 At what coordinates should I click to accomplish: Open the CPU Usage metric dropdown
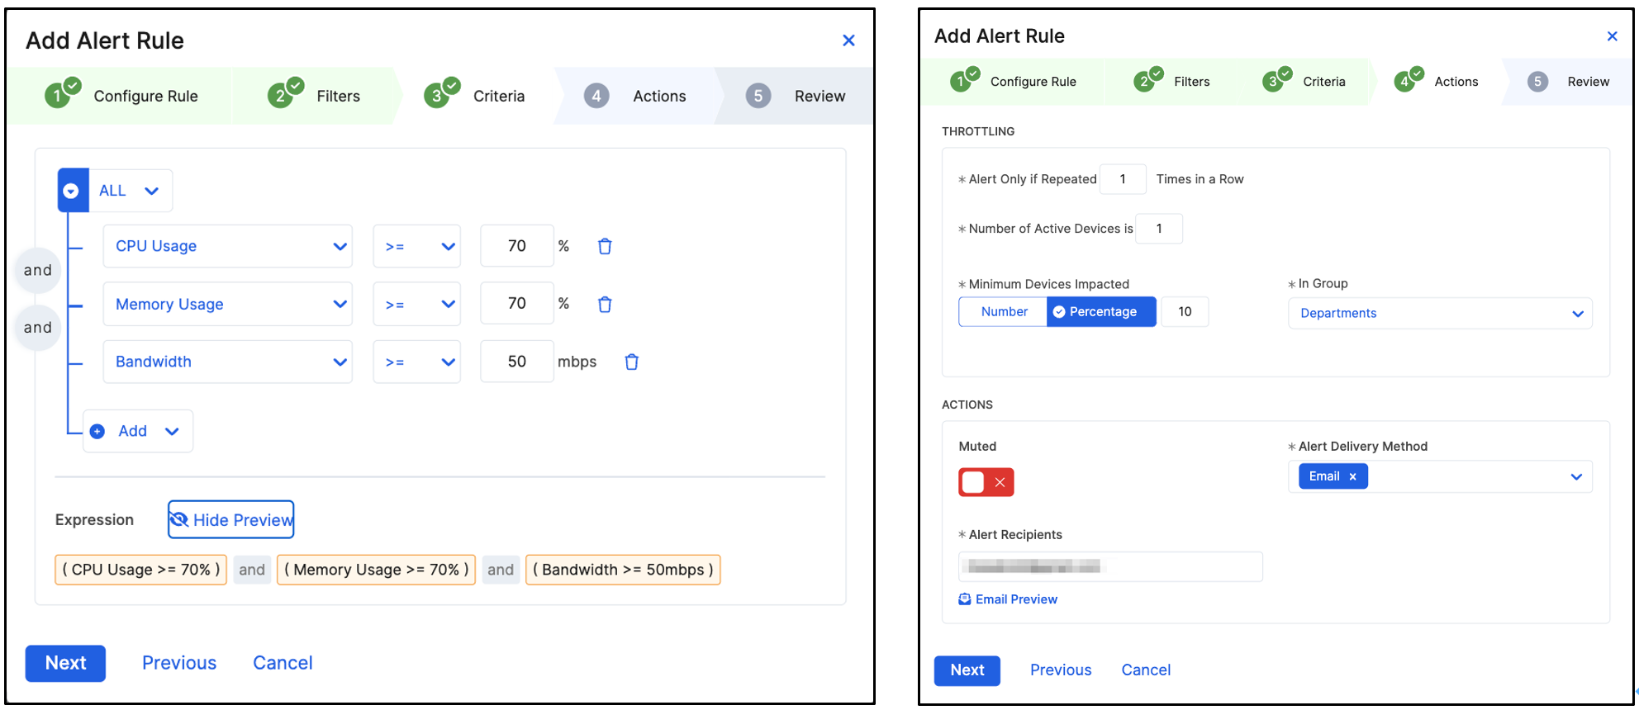click(x=228, y=246)
